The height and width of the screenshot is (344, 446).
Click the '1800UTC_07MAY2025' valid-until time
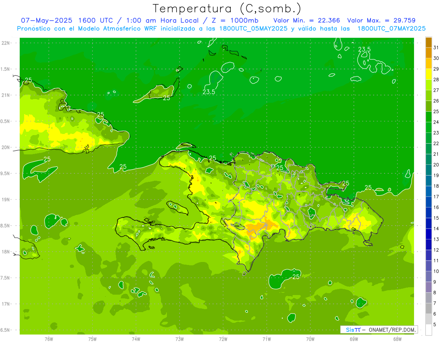coord(392,29)
